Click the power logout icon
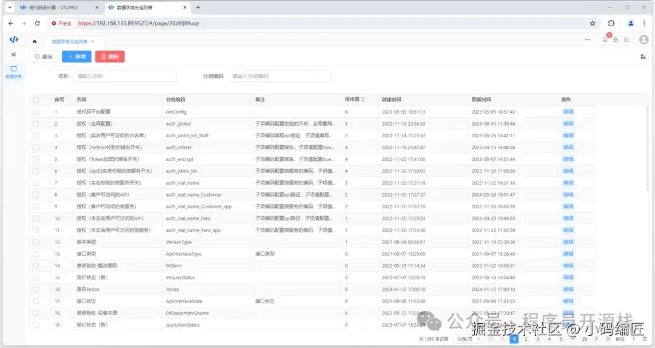 [626, 39]
